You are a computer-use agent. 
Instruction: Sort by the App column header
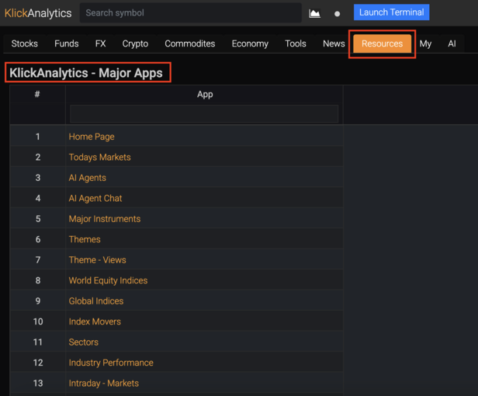205,95
